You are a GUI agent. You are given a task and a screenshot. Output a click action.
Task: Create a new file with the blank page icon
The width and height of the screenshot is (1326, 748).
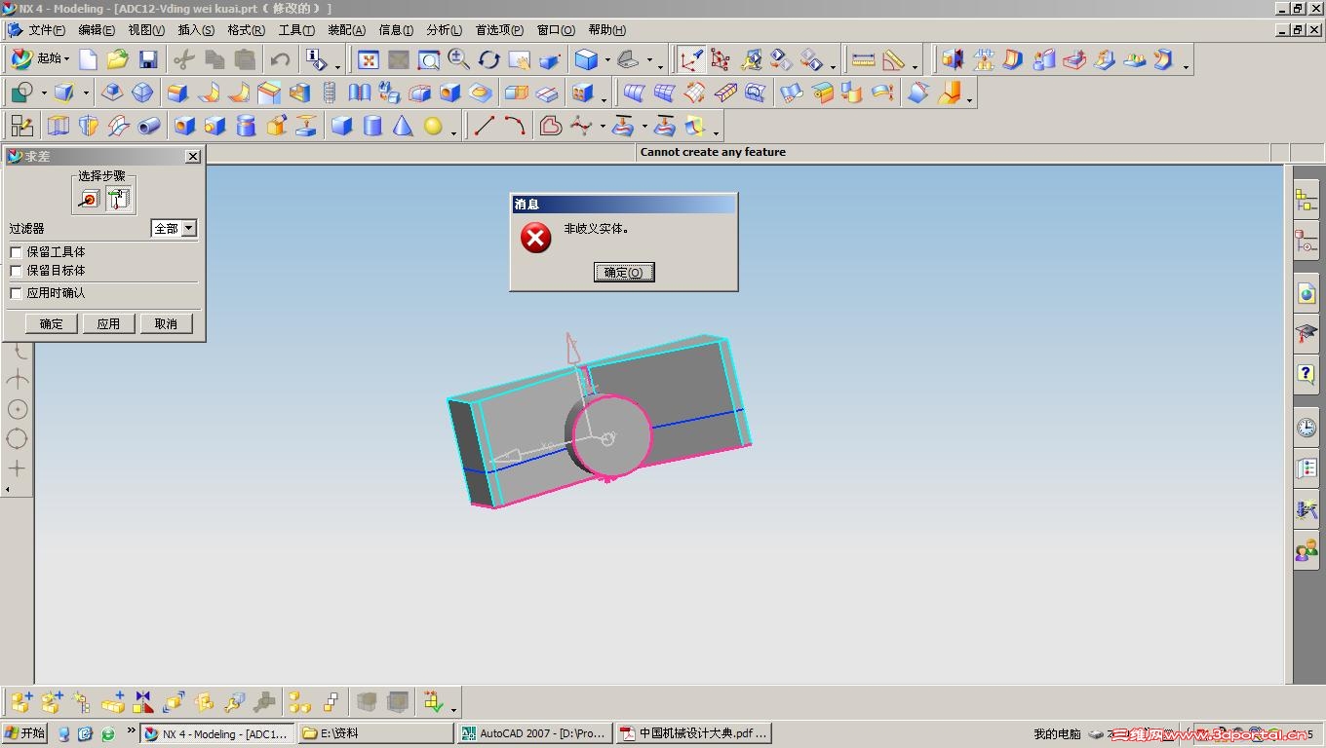coord(88,60)
